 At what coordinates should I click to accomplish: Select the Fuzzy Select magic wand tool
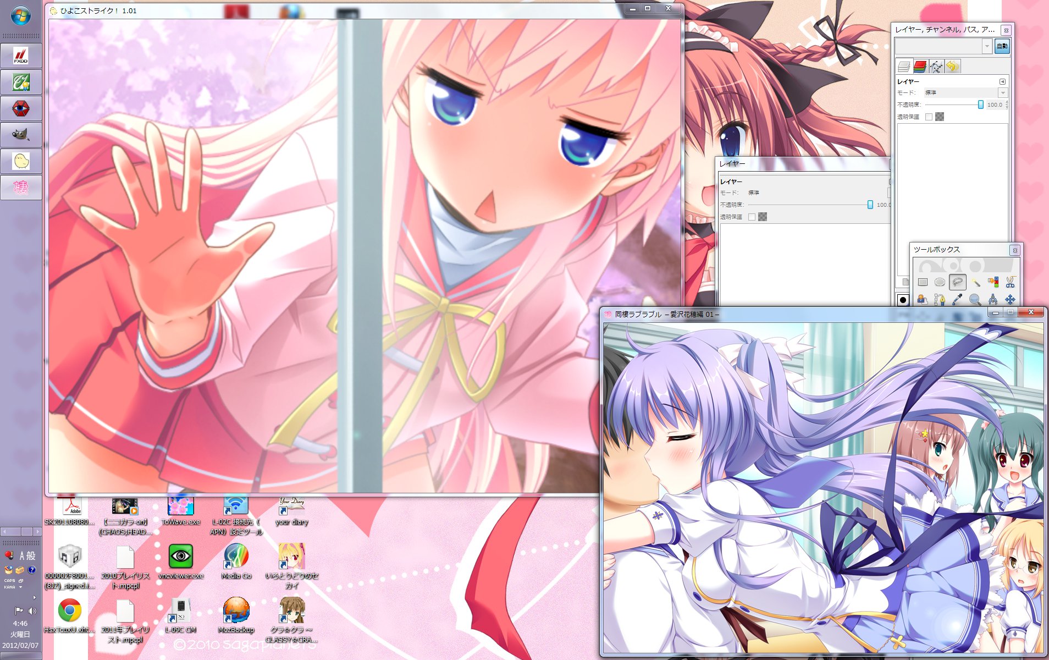pyautogui.click(x=975, y=282)
